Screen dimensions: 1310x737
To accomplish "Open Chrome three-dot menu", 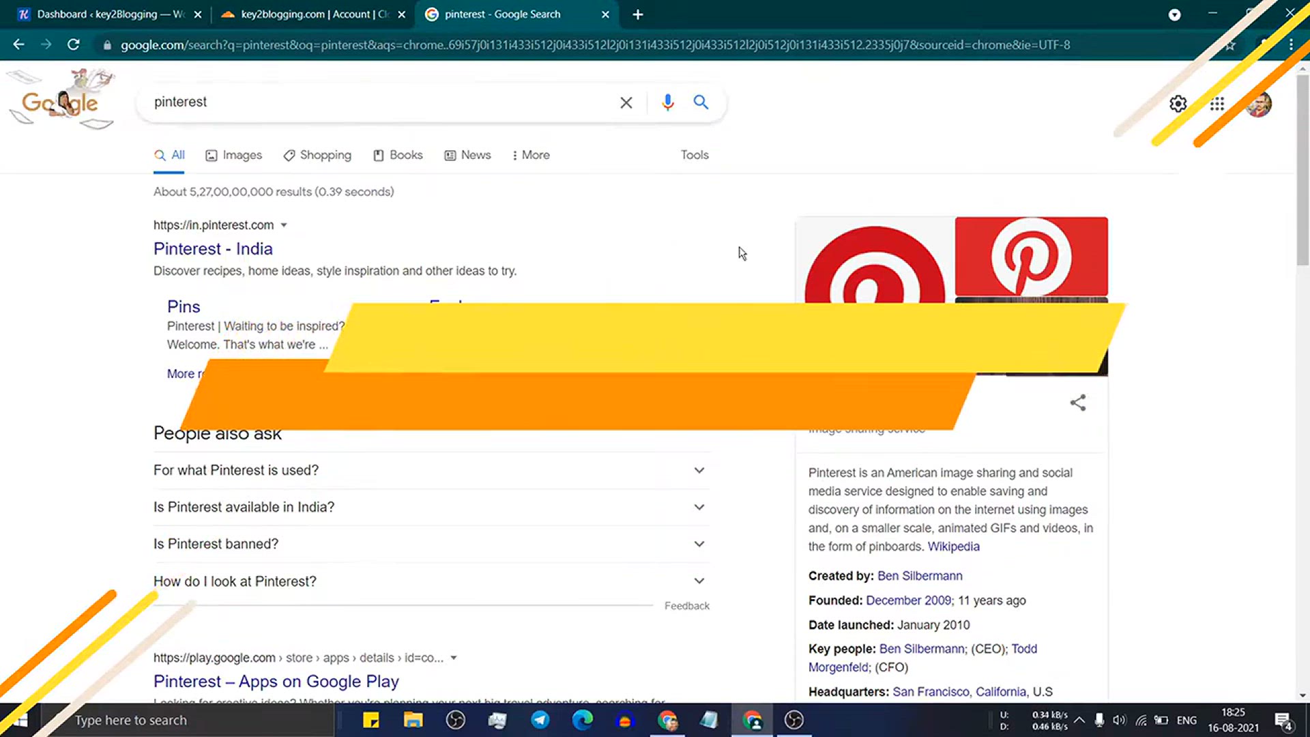I will click(x=1291, y=44).
